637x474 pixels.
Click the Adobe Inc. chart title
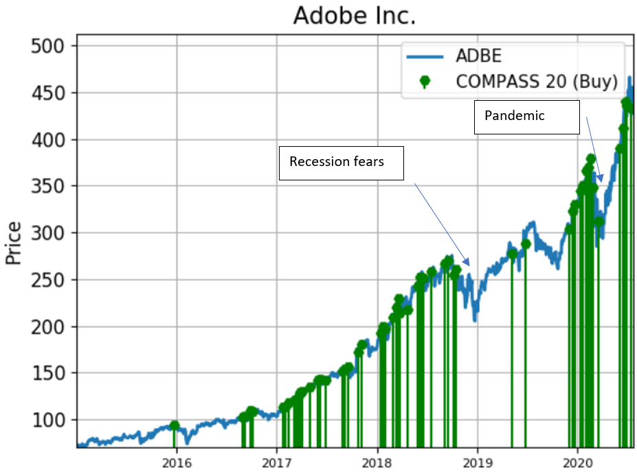[x=354, y=15]
